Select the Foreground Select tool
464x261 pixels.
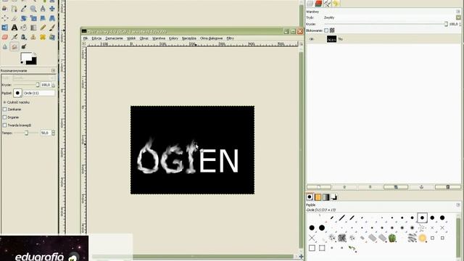(5, 9)
